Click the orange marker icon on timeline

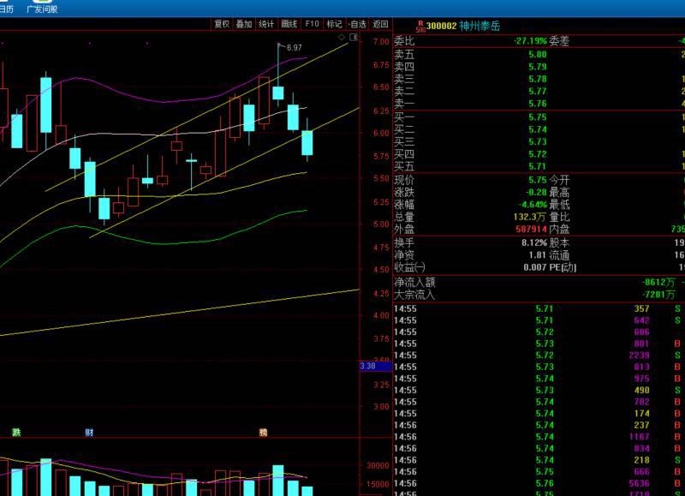(x=263, y=433)
